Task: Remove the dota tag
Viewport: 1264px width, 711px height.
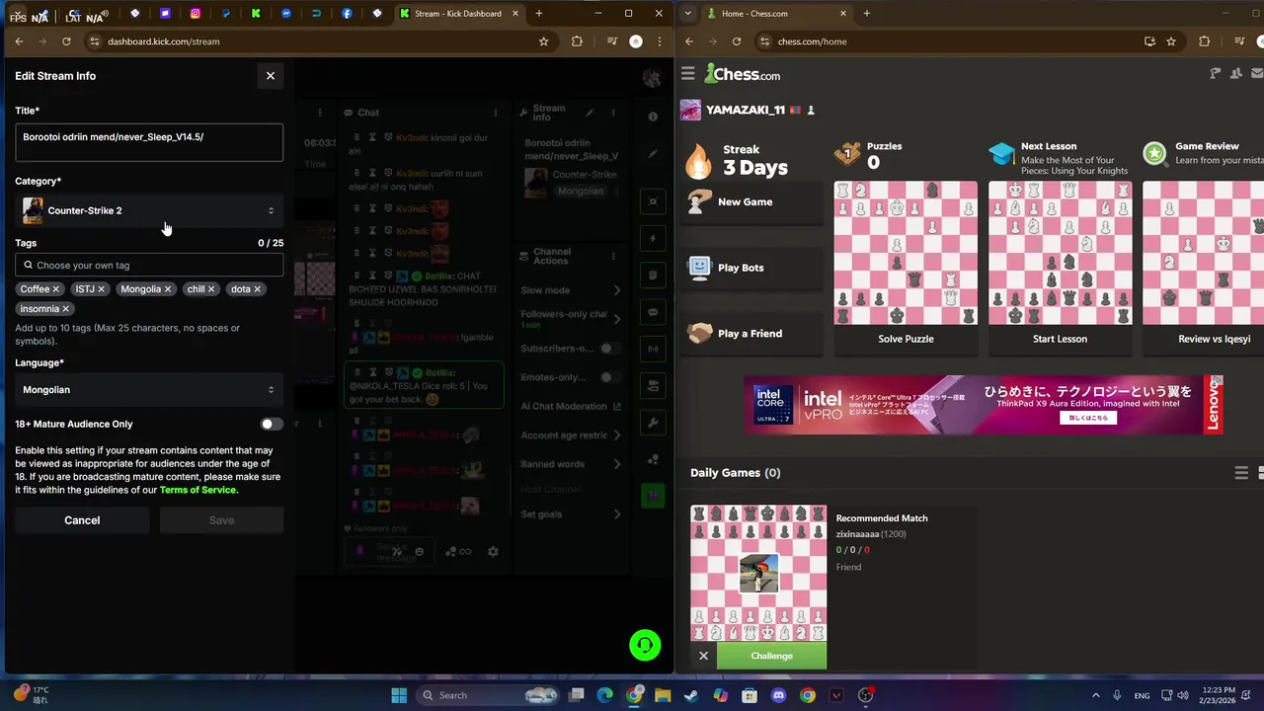Action: [x=257, y=289]
